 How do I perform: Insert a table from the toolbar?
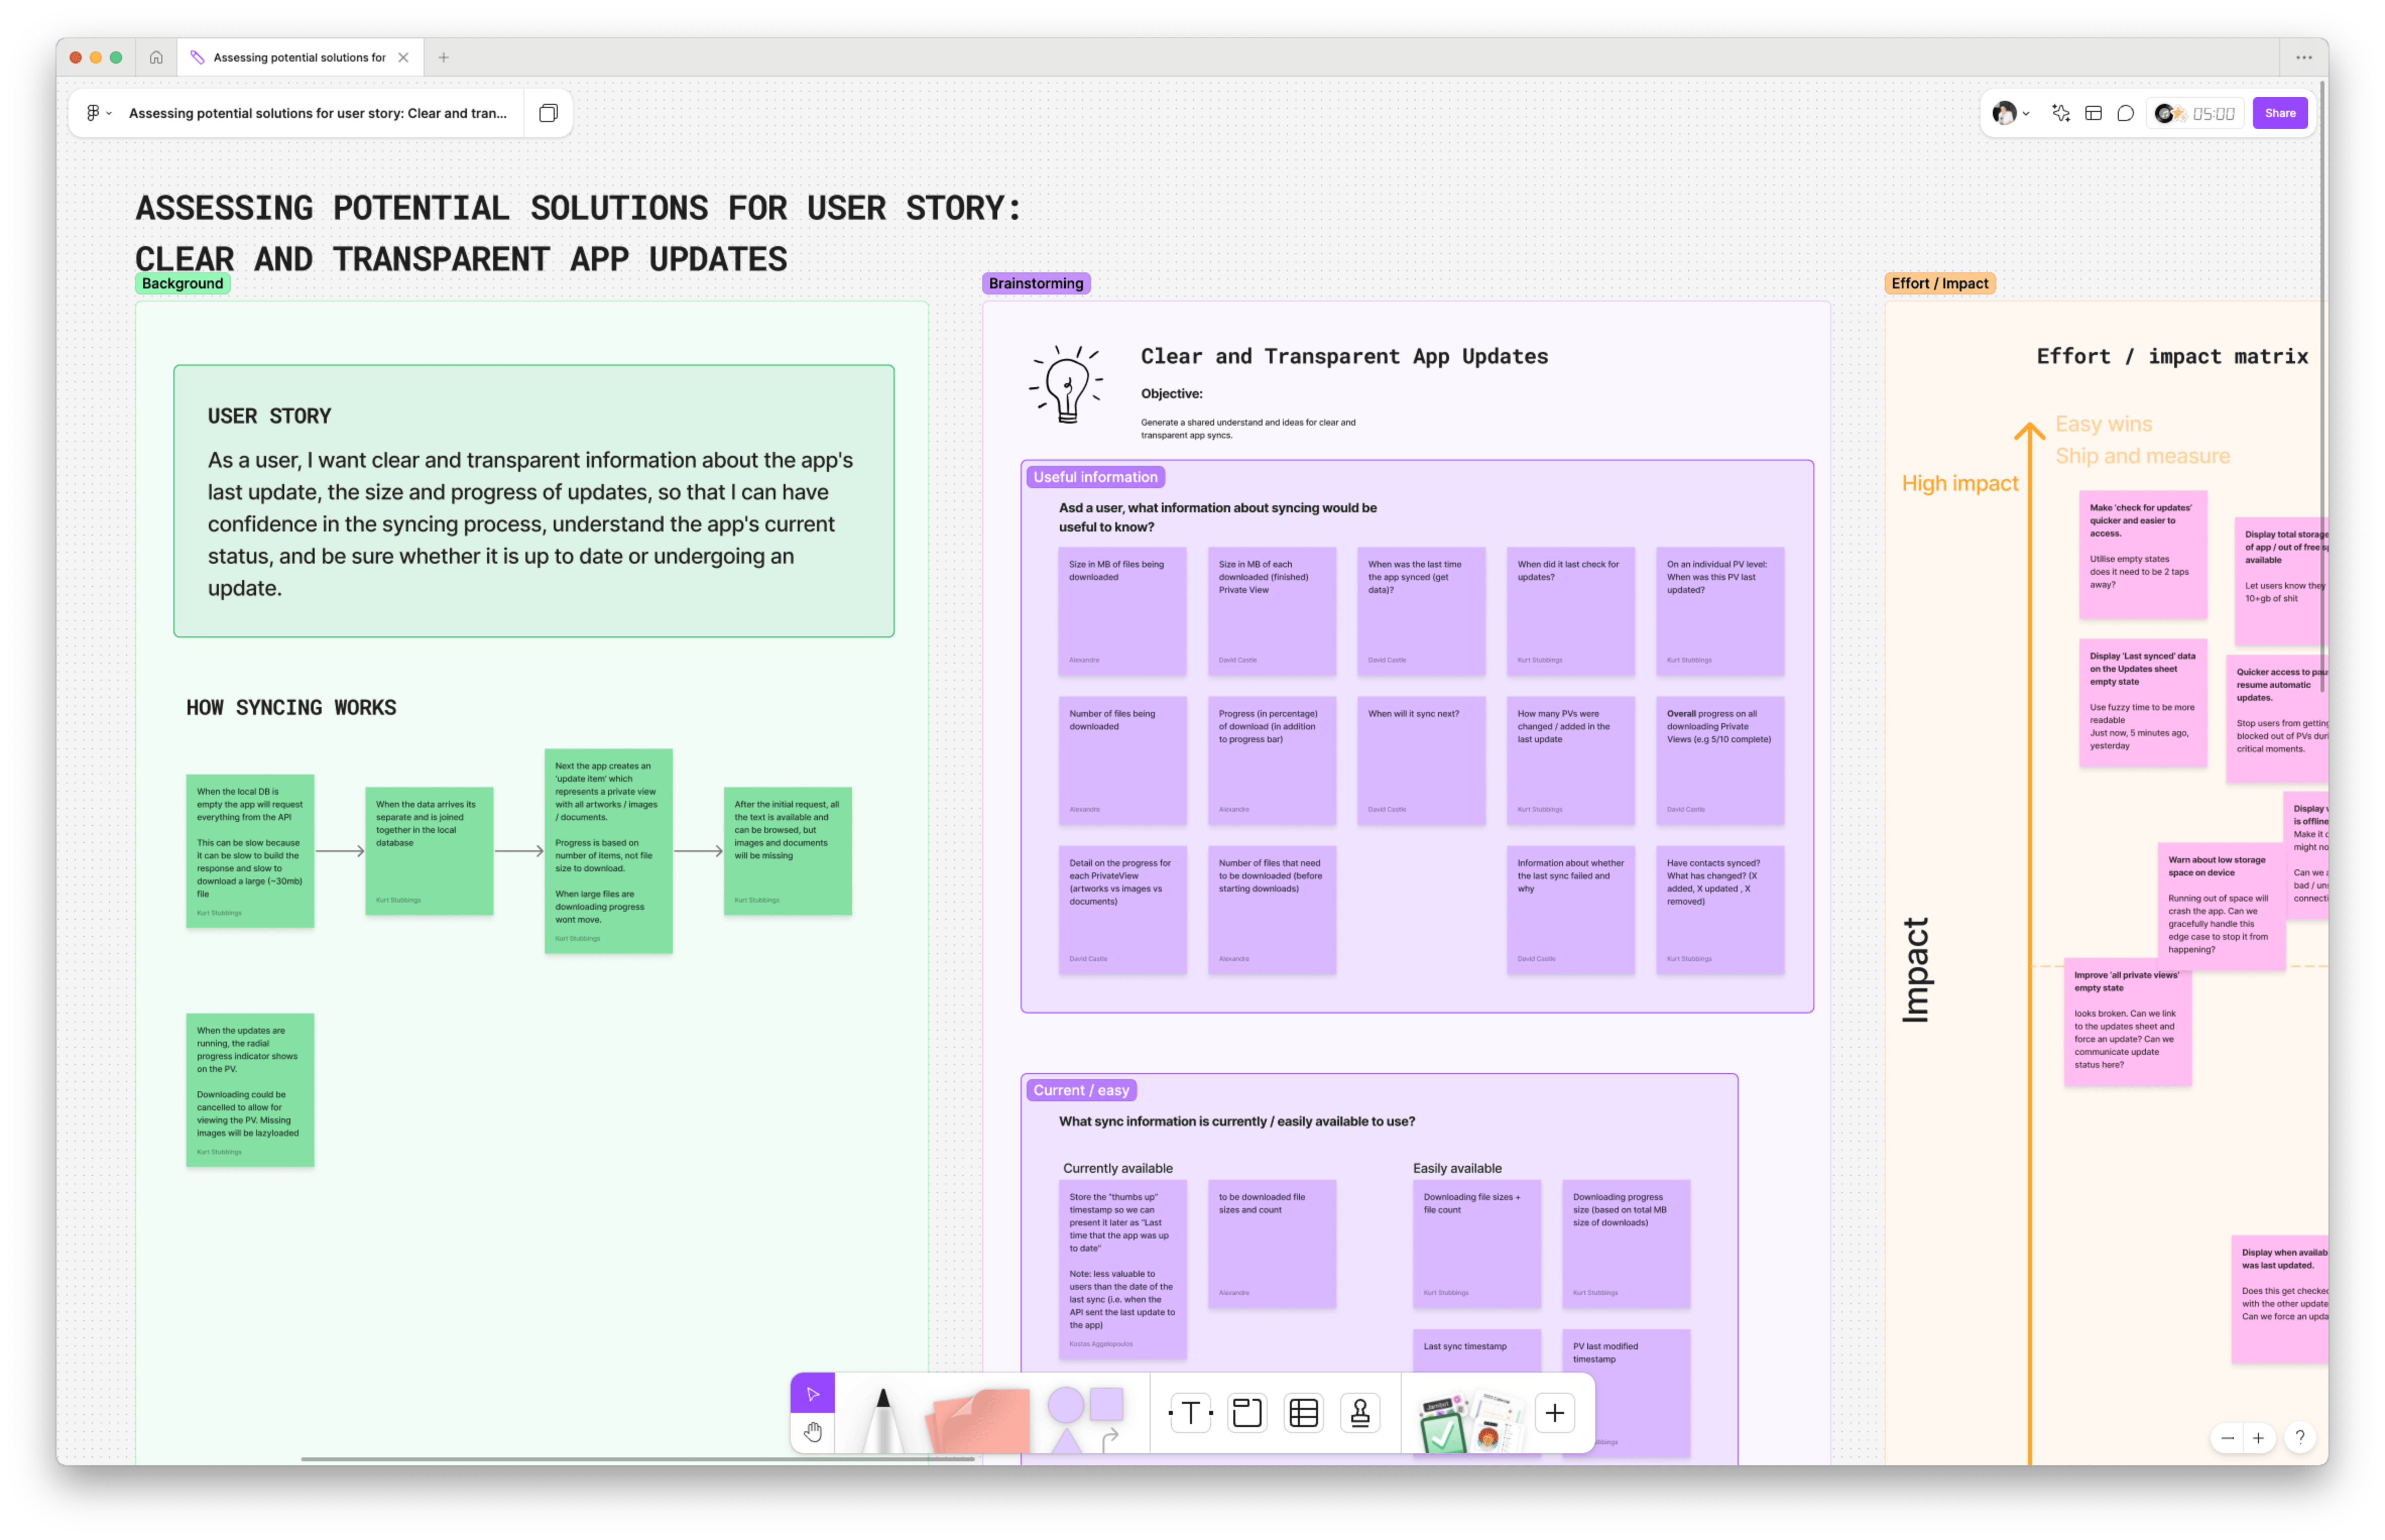point(1304,1413)
